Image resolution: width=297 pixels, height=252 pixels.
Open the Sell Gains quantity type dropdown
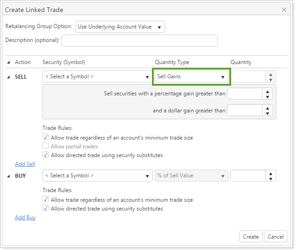[x=191, y=76]
